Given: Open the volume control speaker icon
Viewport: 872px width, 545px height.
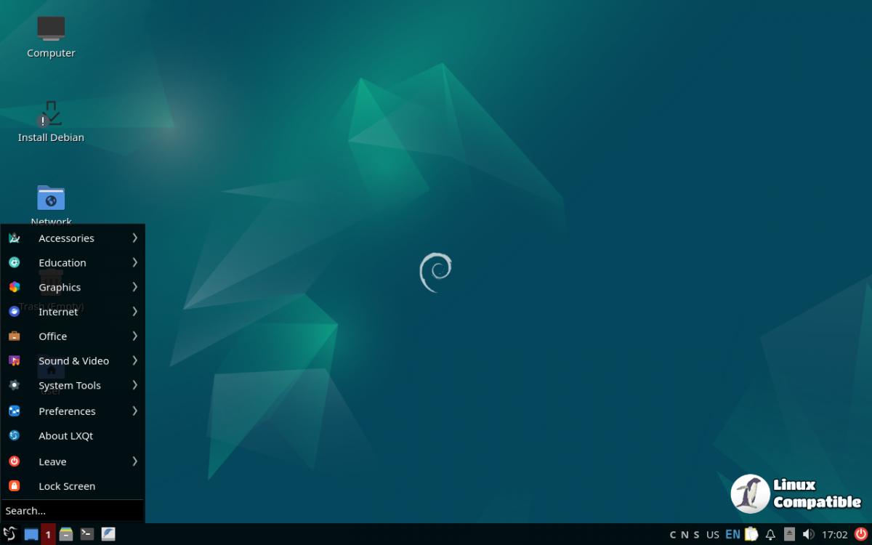Looking at the screenshot, I should click(x=808, y=535).
